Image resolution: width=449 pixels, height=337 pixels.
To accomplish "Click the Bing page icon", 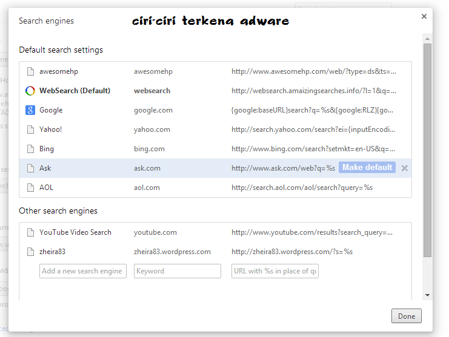I will [x=30, y=149].
